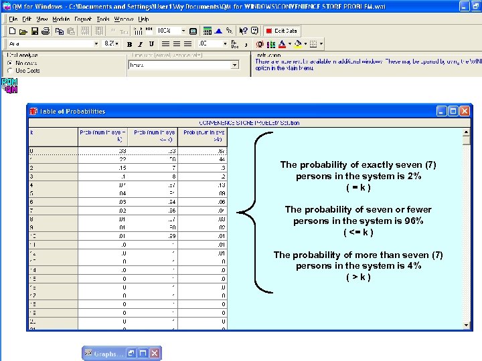Click the Help pointer question mark icon
Image resolution: width=482 pixels, height=361 pixels.
tap(243, 31)
